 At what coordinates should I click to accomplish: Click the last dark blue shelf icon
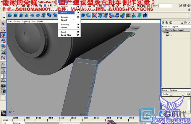[145, 15]
